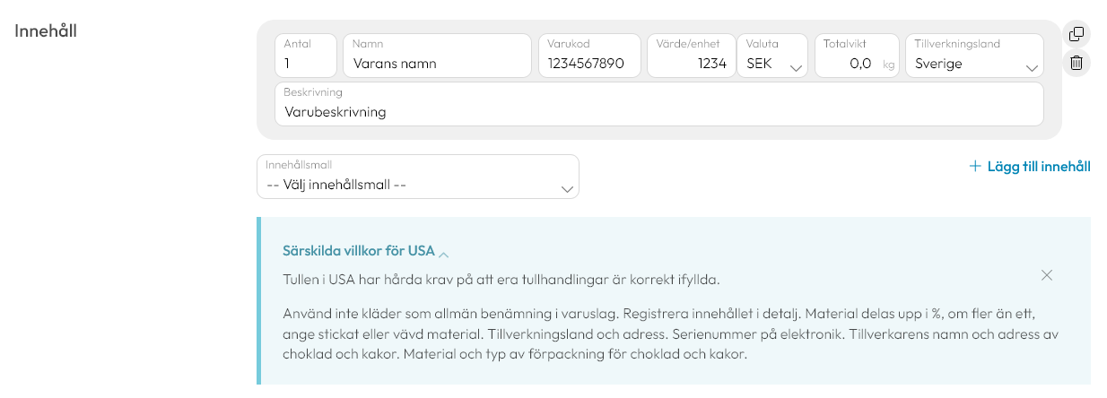This screenshot has height=398, width=1107.
Task: Focus the Beskrivning description field
Action: pyautogui.click(x=659, y=104)
